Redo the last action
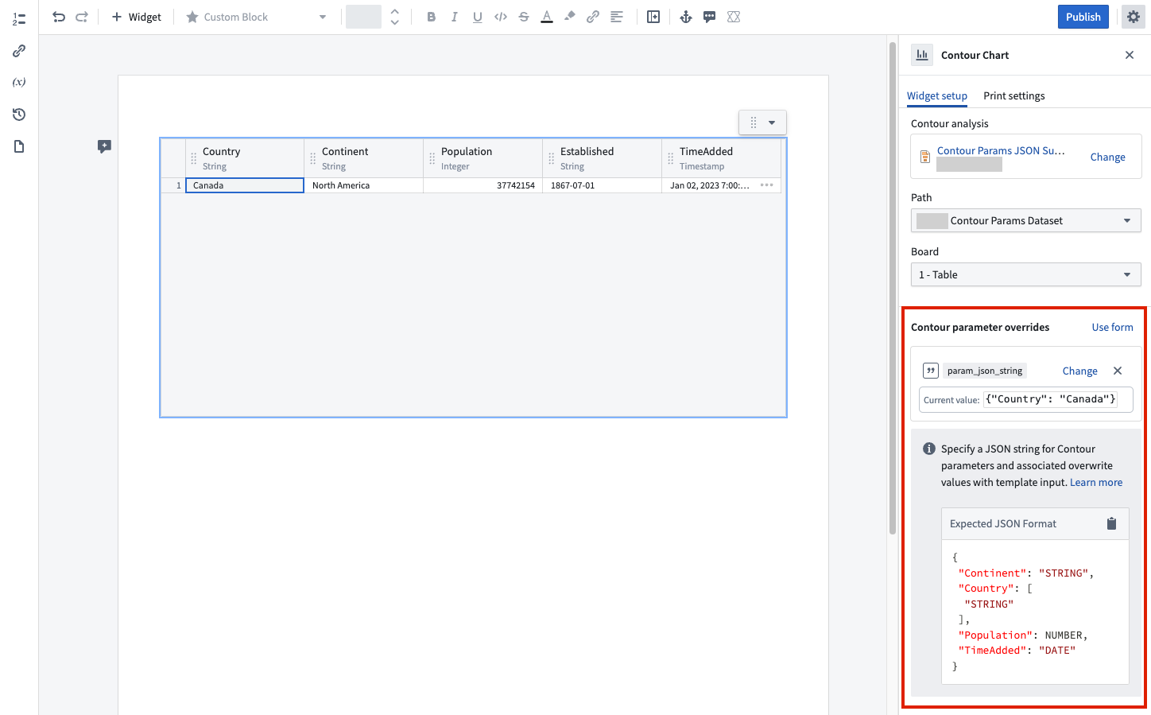The width and height of the screenshot is (1151, 715). coord(82,17)
